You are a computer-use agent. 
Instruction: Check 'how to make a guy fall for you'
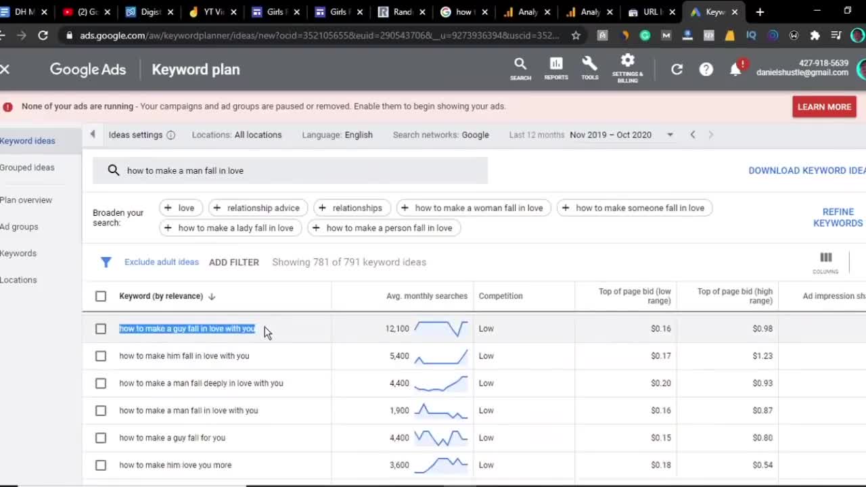[101, 438]
